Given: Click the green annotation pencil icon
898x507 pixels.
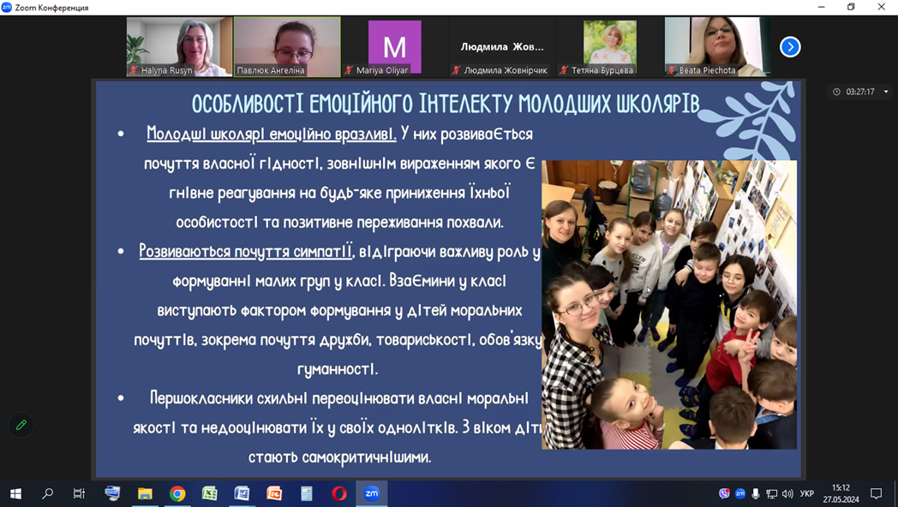Looking at the screenshot, I should click(21, 425).
